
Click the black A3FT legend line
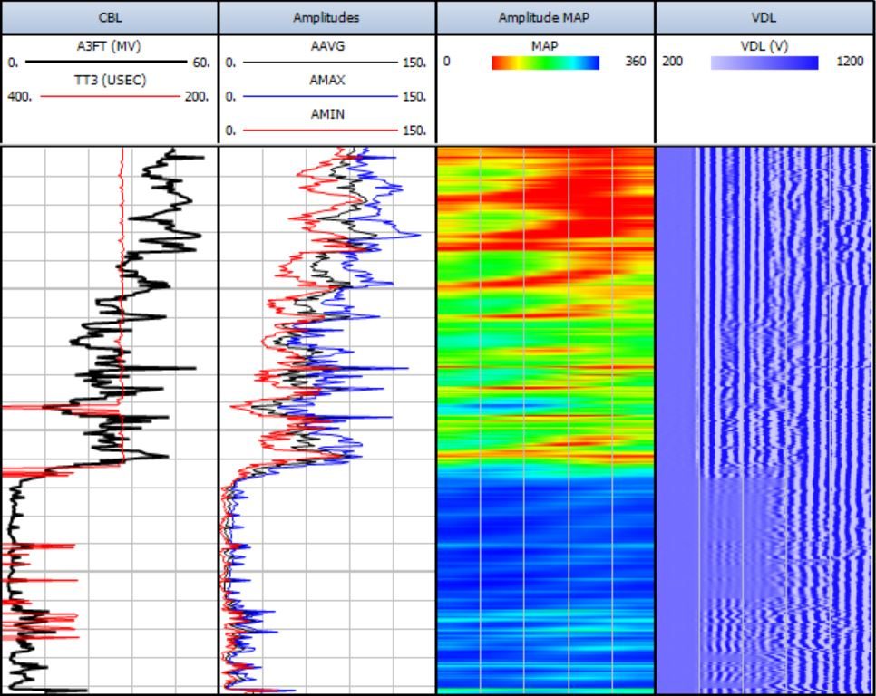tap(106, 62)
